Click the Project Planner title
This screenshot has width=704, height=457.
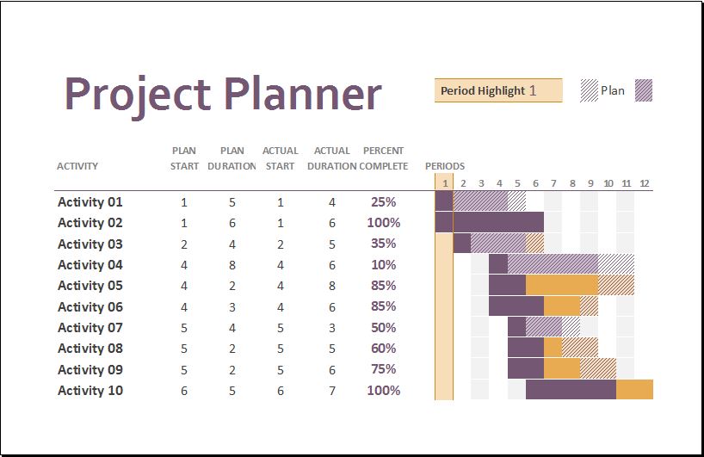(223, 93)
